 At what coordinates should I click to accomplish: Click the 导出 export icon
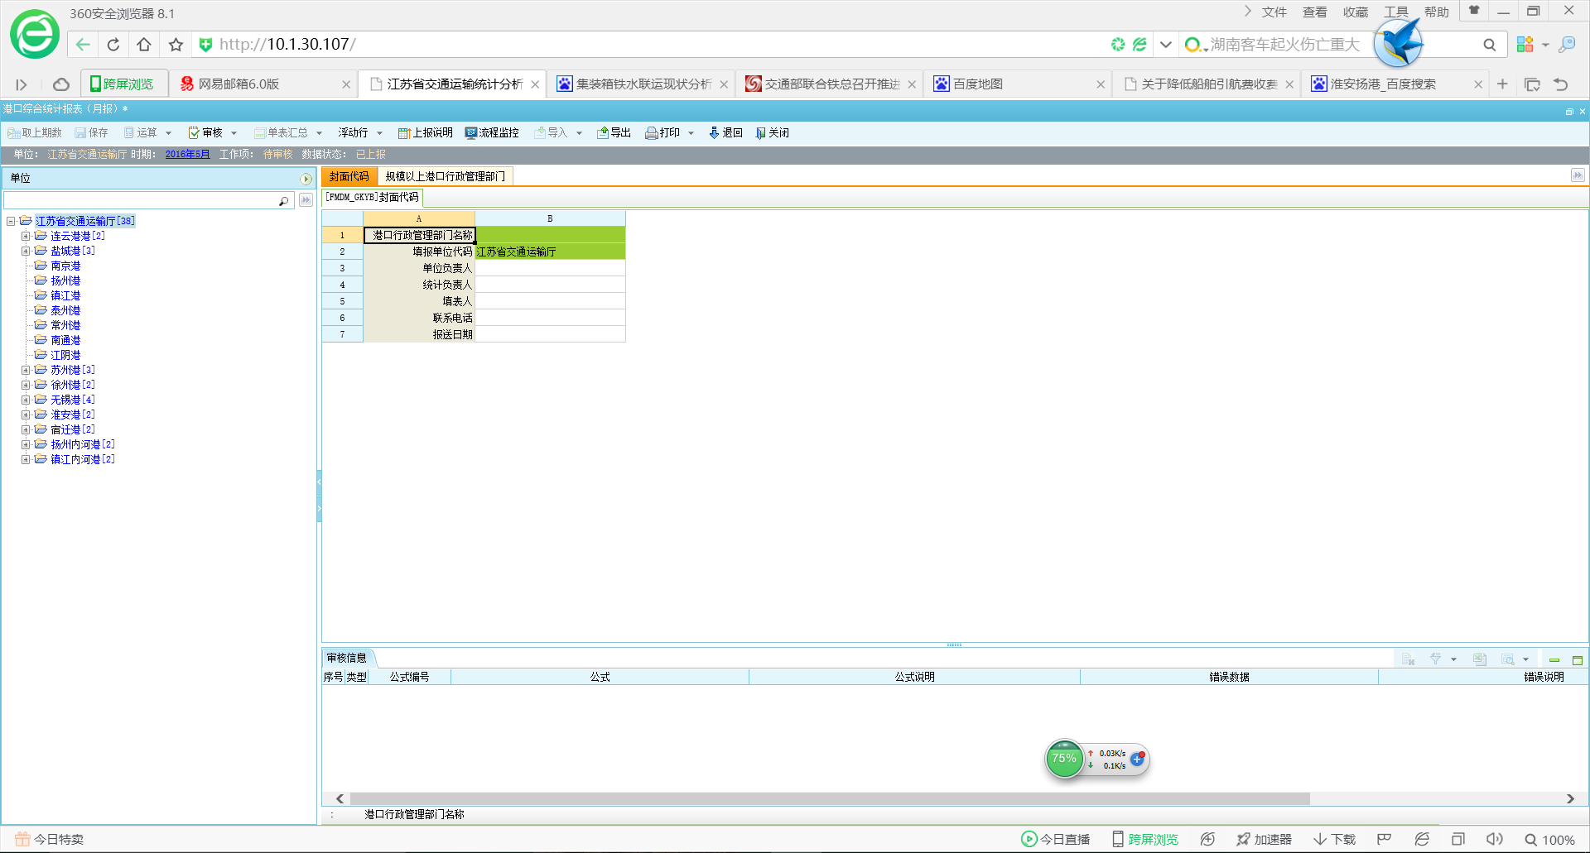pos(603,133)
